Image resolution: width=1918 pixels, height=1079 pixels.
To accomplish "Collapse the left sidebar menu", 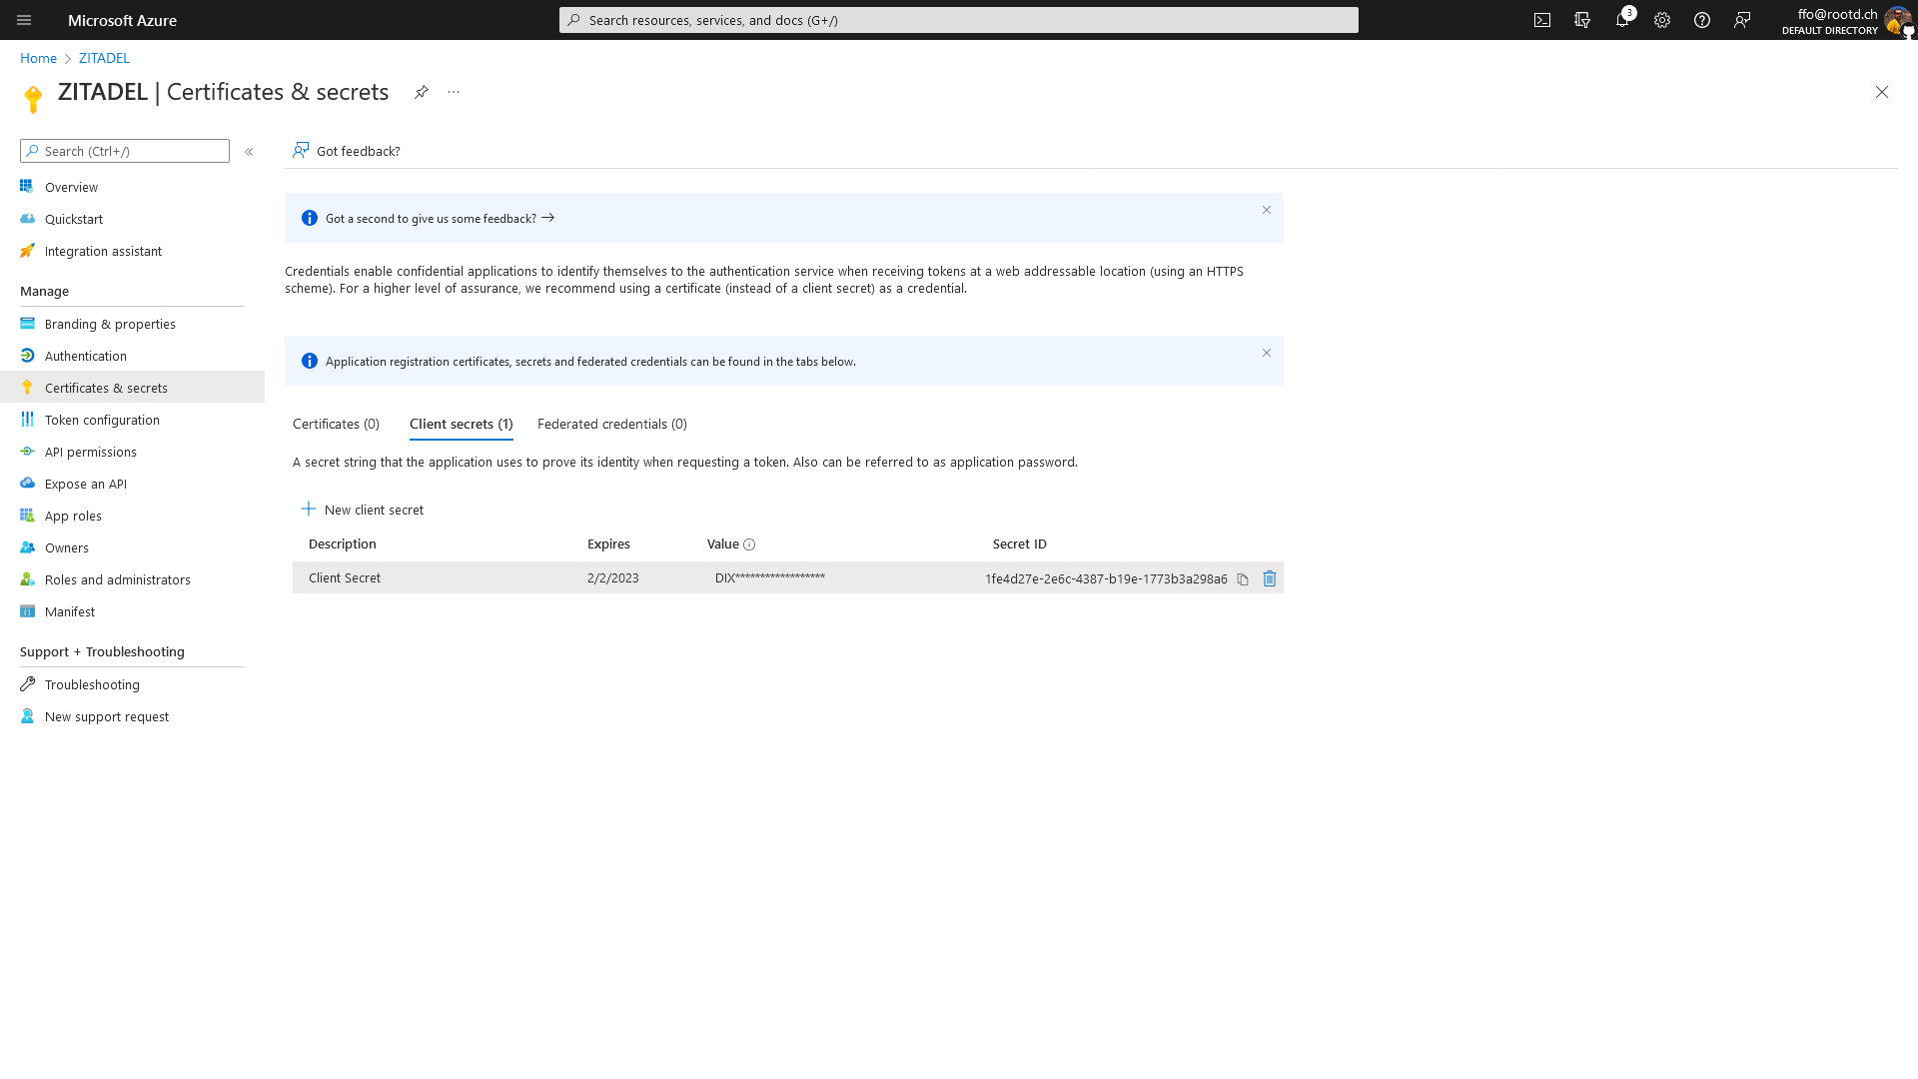I will point(249,152).
